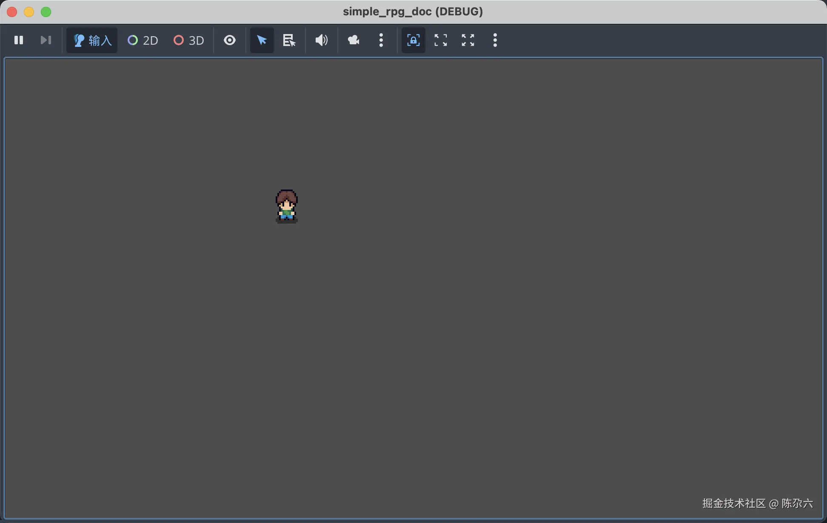Viewport: 827px width, 523px height.
Task: Open camera override options menu
Action: click(381, 40)
